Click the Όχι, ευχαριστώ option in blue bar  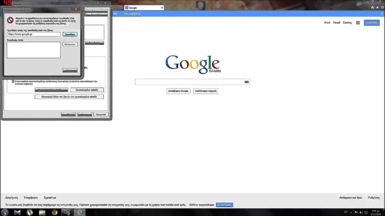[x=132, y=14]
